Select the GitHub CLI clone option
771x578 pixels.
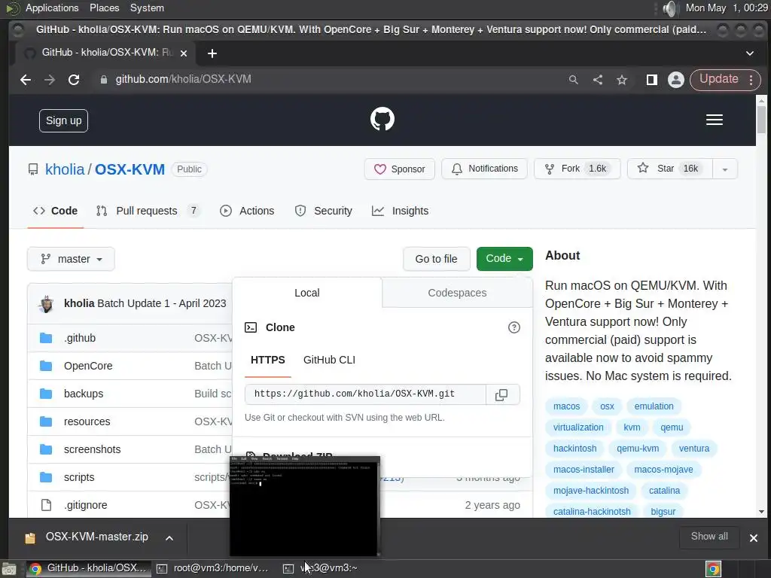[x=330, y=360]
